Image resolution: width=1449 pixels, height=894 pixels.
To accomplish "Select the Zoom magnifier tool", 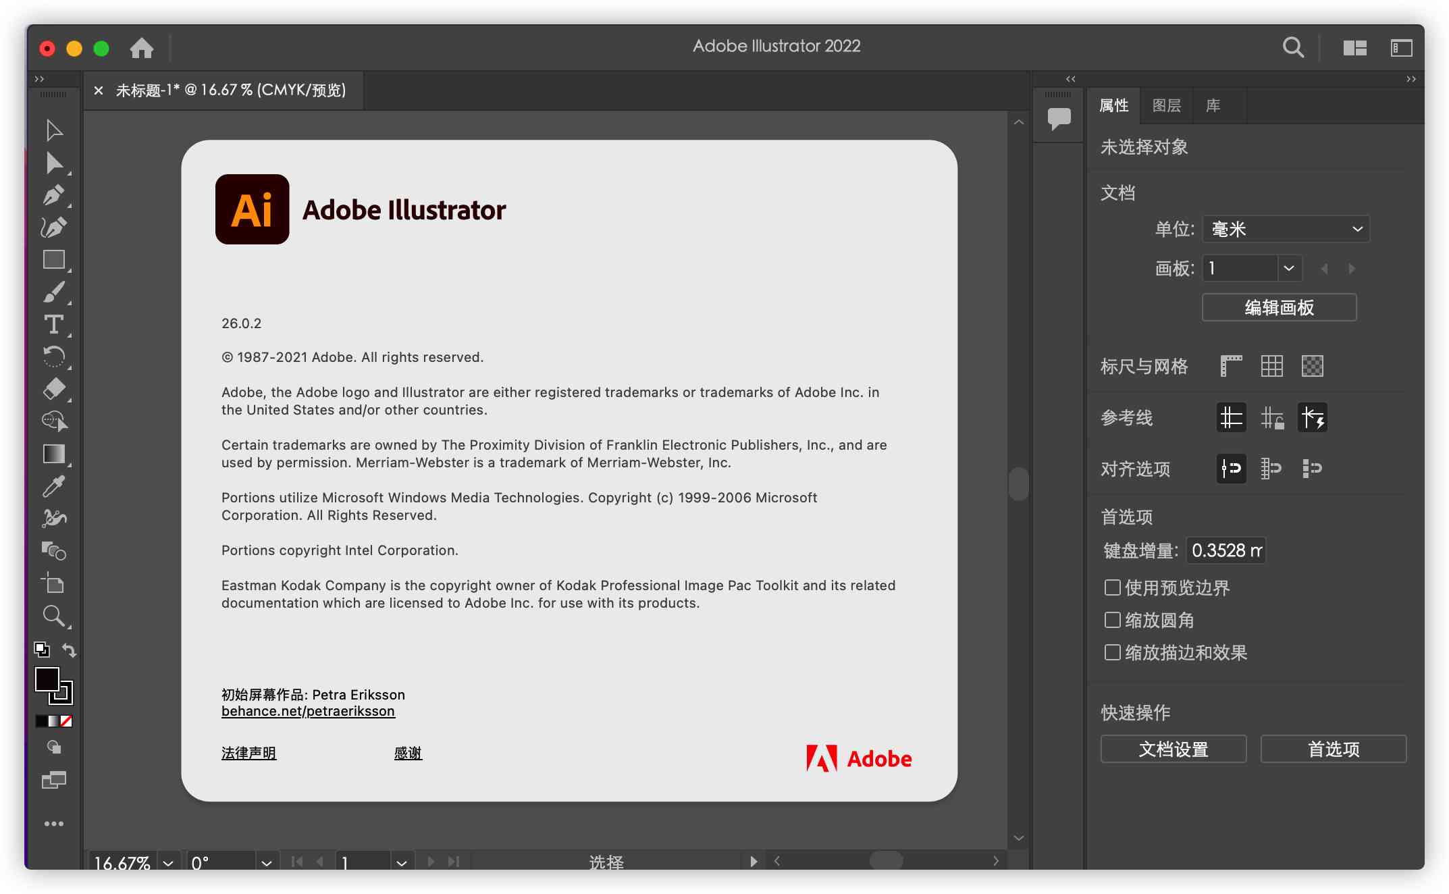I will [54, 616].
